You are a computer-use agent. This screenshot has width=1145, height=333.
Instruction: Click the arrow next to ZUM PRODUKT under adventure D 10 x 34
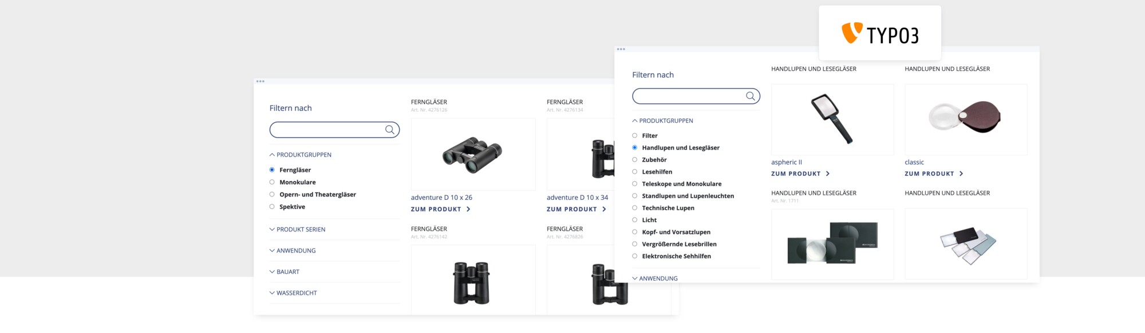(604, 209)
